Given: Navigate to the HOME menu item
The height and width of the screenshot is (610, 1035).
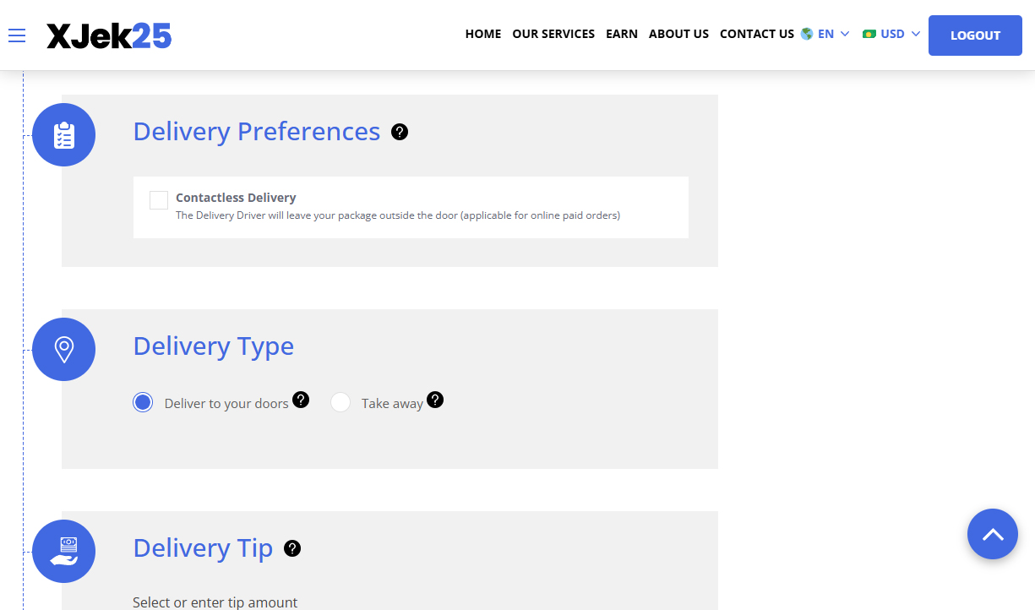Looking at the screenshot, I should (x=482, y=34).
